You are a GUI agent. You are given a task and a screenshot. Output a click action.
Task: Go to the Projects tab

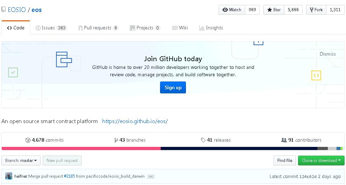[x=145, y=28]
